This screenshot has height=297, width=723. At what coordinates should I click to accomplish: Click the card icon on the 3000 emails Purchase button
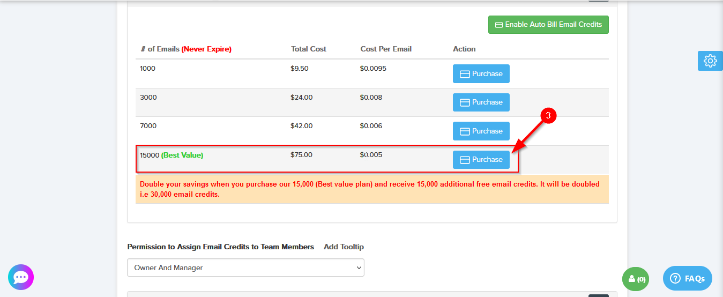pyautogui.click(x=465, y=102)
